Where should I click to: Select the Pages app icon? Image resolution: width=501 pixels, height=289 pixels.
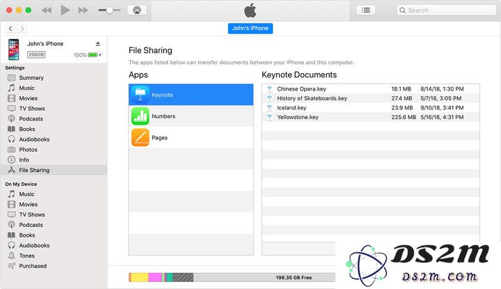(140, 137)
